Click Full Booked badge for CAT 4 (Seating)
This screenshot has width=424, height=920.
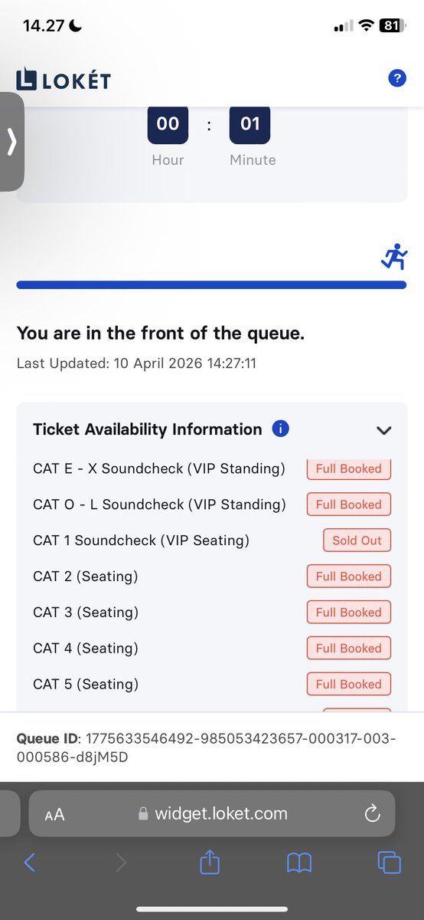pos(349,649)
